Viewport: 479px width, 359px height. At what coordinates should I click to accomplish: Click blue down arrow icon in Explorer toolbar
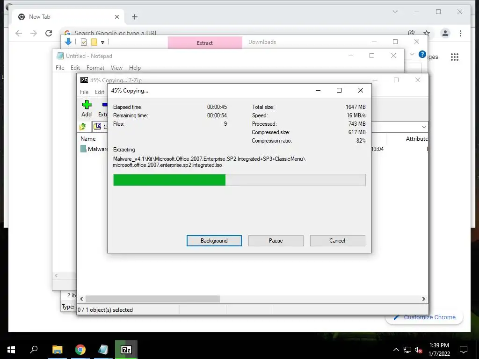pyautogui.click(x=68, y=42)
